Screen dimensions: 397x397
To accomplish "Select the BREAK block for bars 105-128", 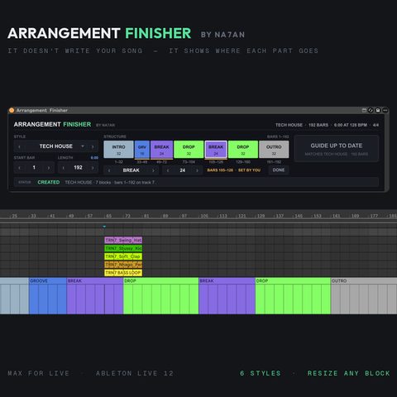I will tap(216, 150).
